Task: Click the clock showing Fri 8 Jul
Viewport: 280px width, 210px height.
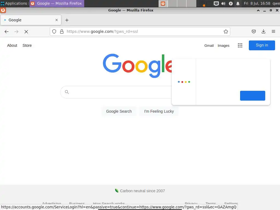Action: 257,3
